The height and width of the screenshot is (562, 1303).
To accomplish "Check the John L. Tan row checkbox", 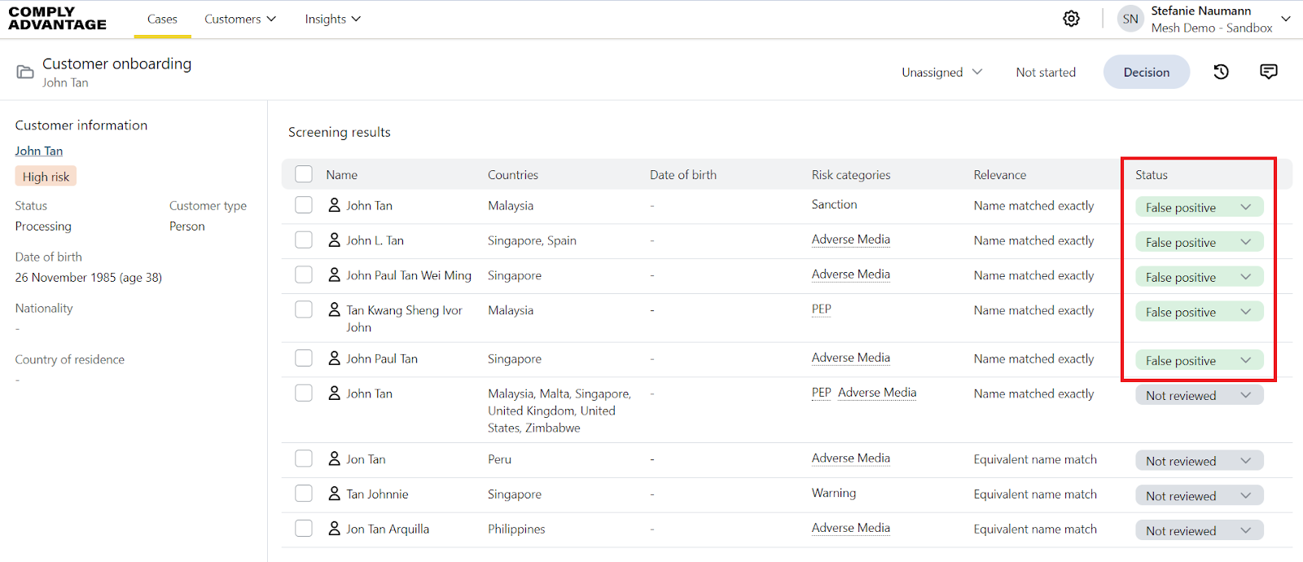I will pyautogui.click(x=304, y=240).
